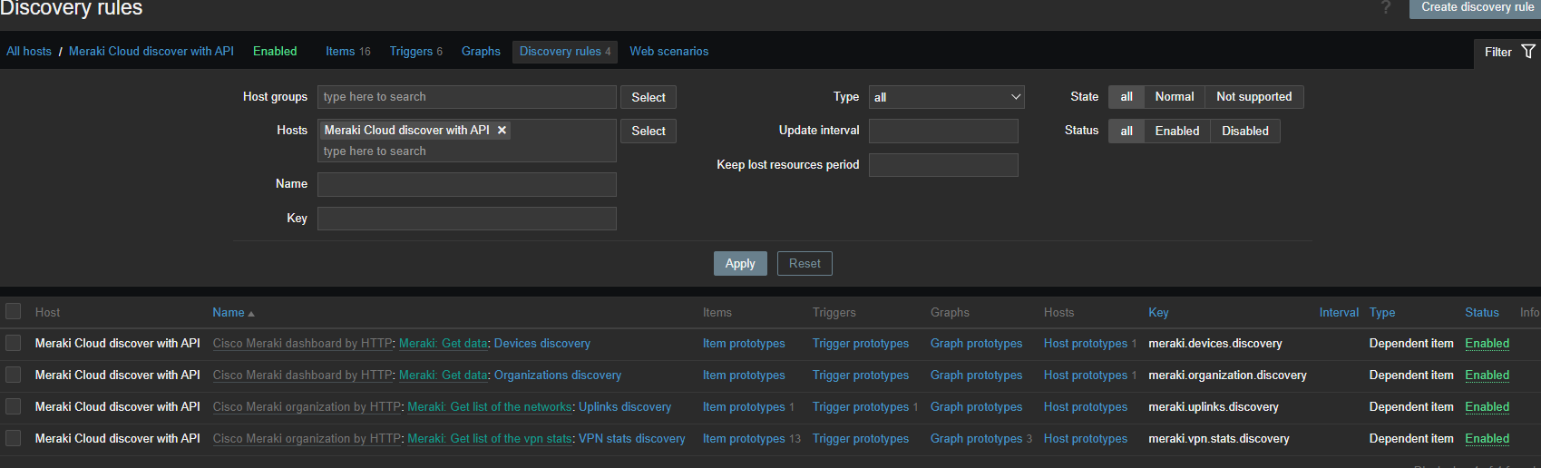Open the Type dropdown
This screenshot has height=468, width=1541.
click(947, 97)
